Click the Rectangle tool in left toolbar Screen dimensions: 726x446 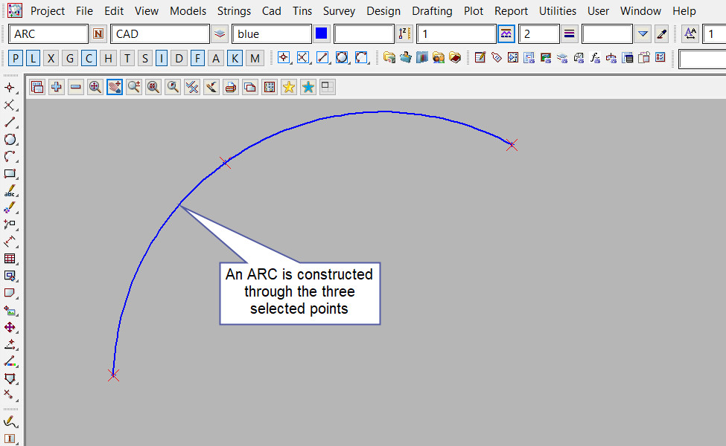coord(10,174)
